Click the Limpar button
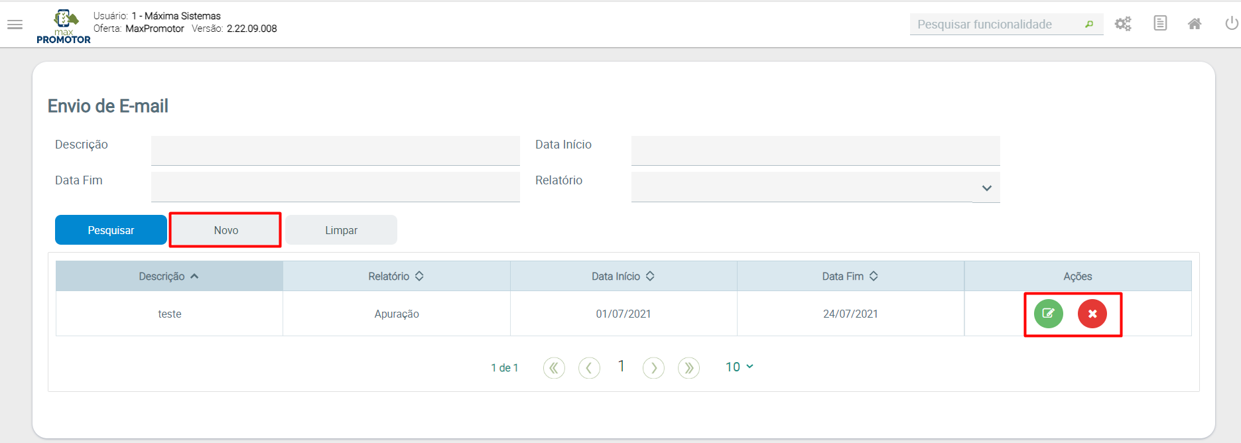 [x=341, y=230]
